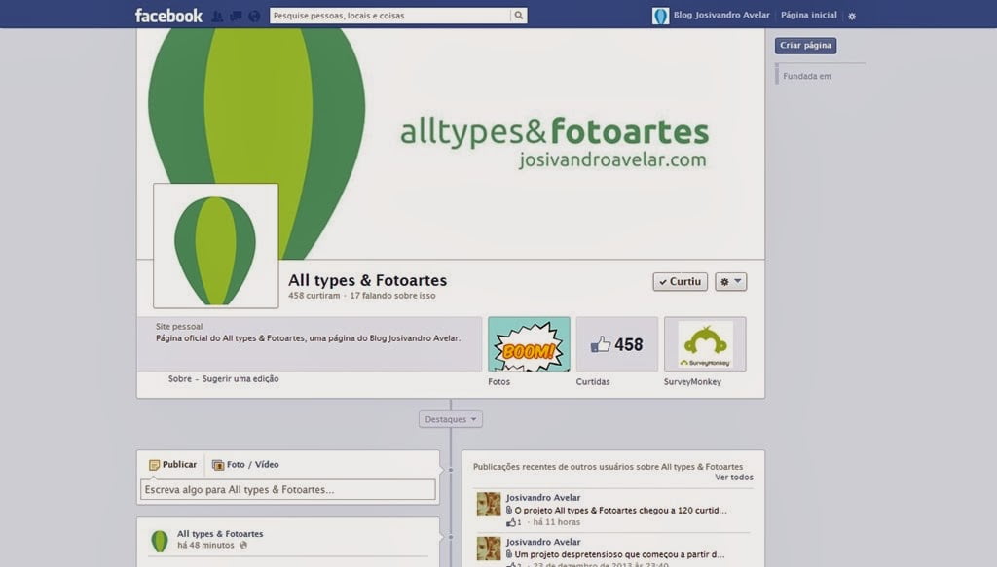Open friend requests icon in top bar
The width and height of the screenshot is (997, 567).
(x=217, y=16)
